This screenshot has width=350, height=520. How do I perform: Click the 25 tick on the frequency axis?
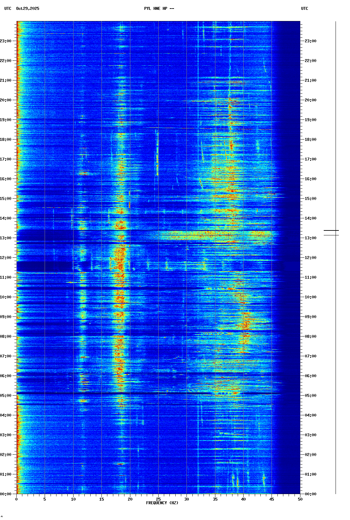[158, 499]
